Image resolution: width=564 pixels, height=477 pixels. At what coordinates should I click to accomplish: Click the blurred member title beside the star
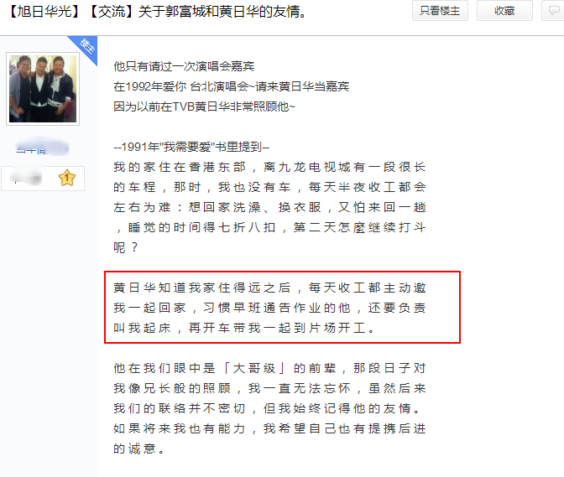pos(26,178)
